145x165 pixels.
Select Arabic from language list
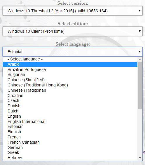(70, 65)
